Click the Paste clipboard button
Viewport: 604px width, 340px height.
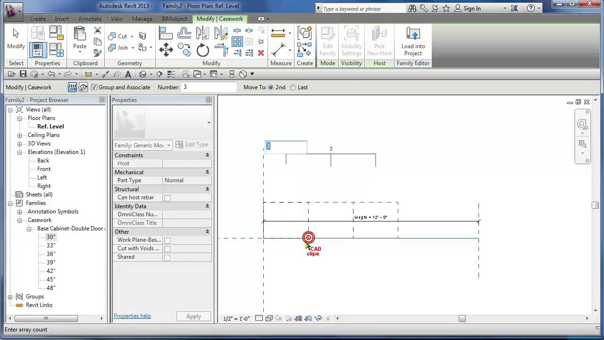click(x=80, y=39)
